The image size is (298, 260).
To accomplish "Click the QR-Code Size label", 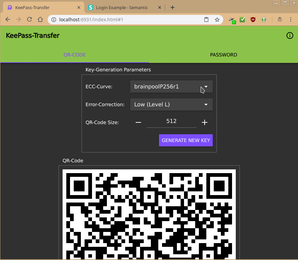I will (102, 122).
